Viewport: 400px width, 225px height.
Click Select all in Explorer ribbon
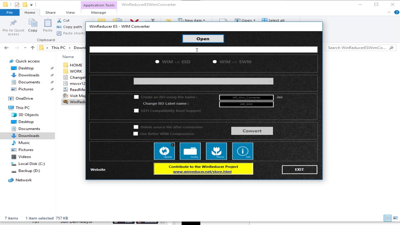pyautogui.click(x=273, y=20)
